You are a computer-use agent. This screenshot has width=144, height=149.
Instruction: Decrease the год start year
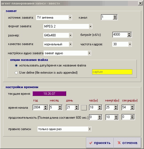45,109
